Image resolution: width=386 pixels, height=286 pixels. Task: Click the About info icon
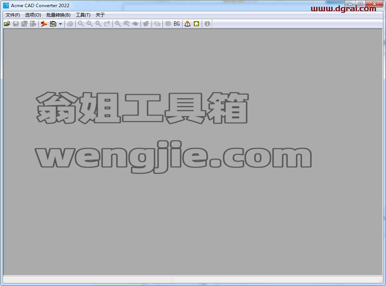pos(207,24)
